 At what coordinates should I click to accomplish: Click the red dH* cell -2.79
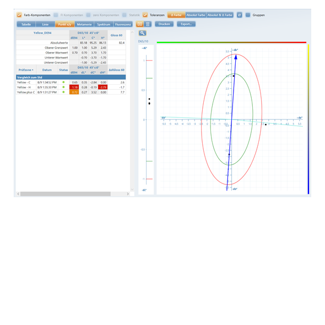pos(103,87)
